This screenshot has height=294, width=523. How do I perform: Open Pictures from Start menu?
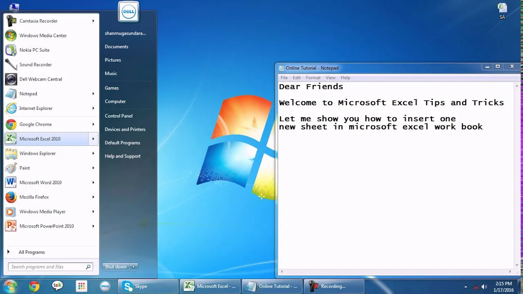[x=113, y=60]
